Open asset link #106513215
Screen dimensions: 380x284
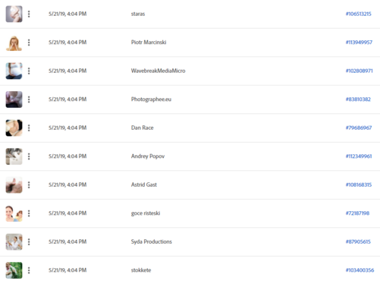(358, 14)
